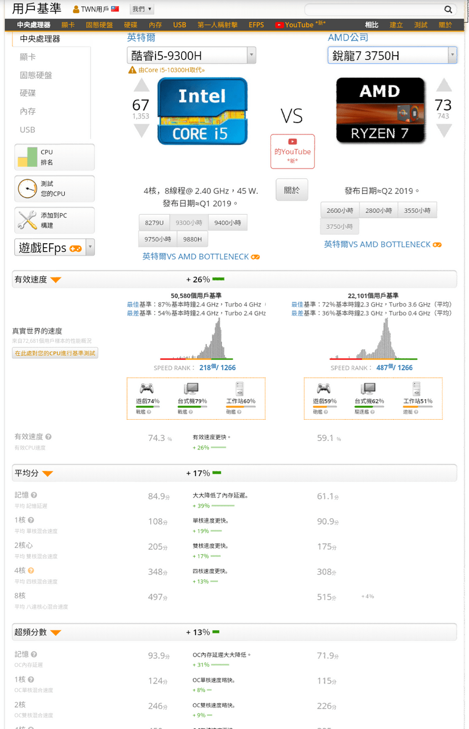469x729 pixels.
Task: Click the clock icon to test your CPU
Action: 27,189
